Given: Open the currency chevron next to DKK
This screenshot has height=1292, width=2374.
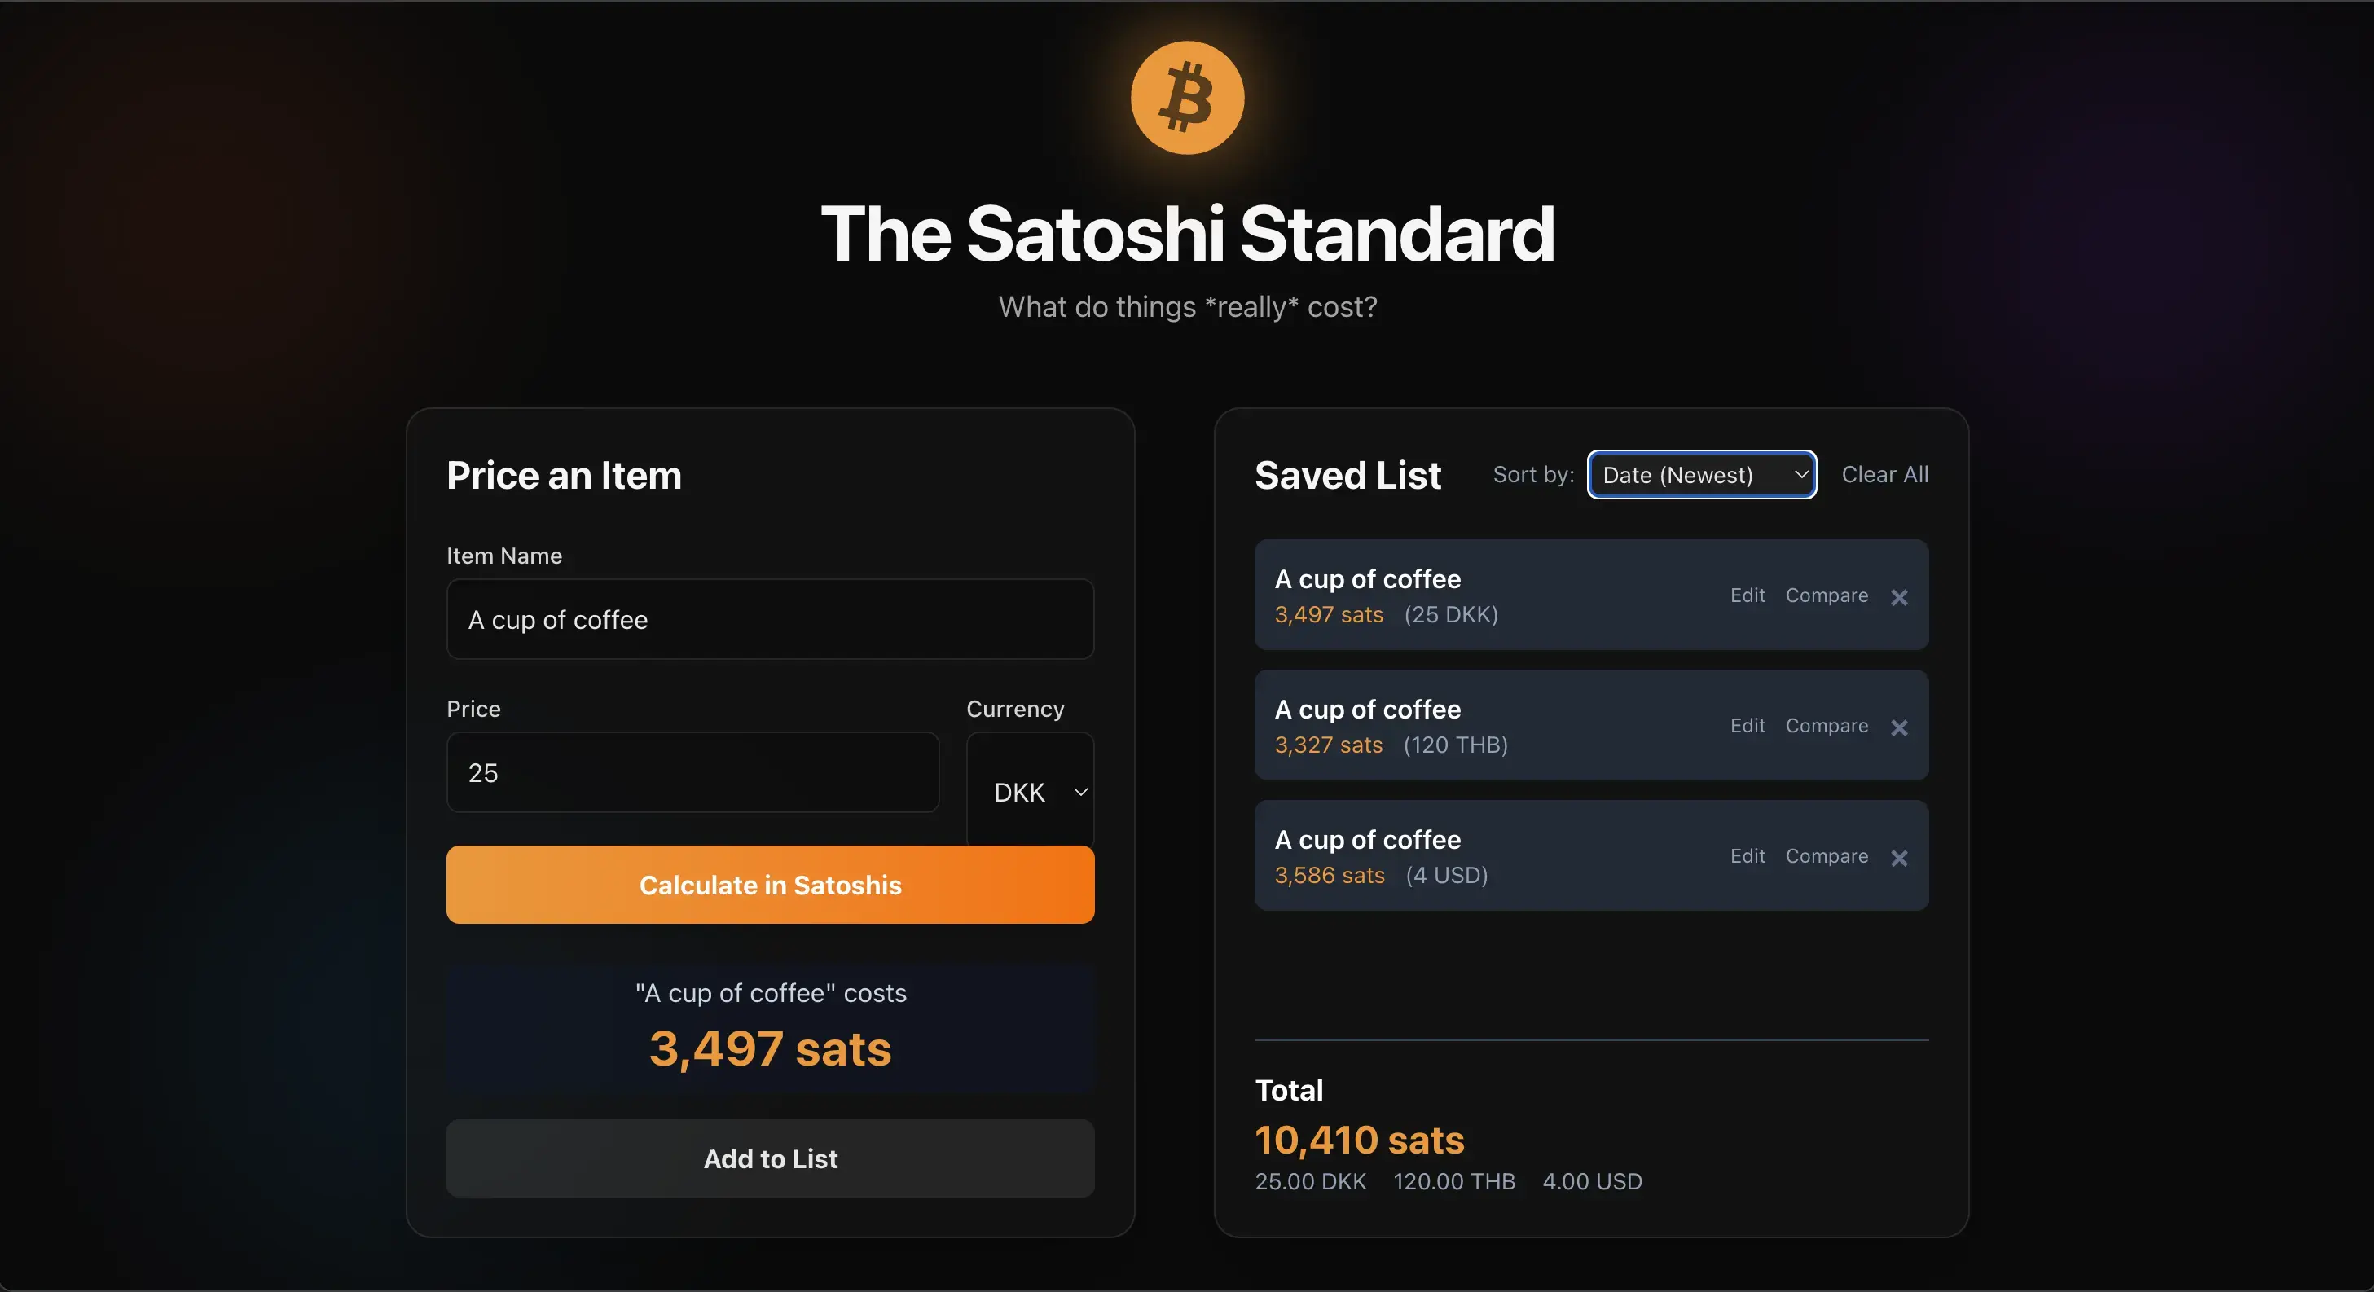Looking at the screenshot, I should point(1080,792).
